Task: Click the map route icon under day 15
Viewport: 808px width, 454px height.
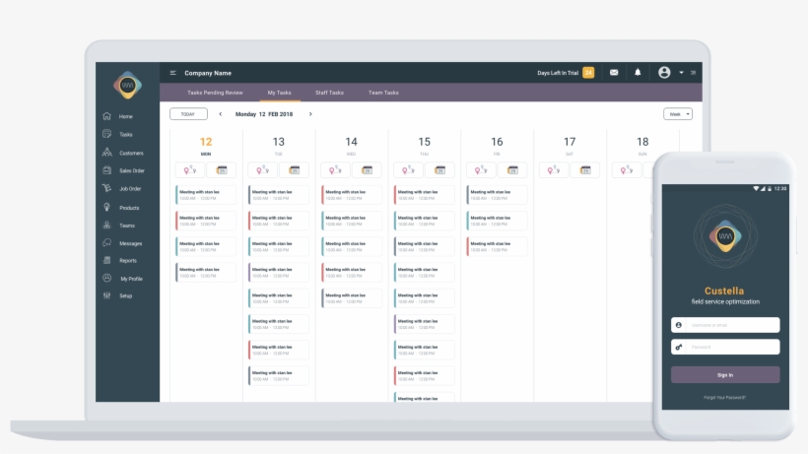Action: (408, 169)
